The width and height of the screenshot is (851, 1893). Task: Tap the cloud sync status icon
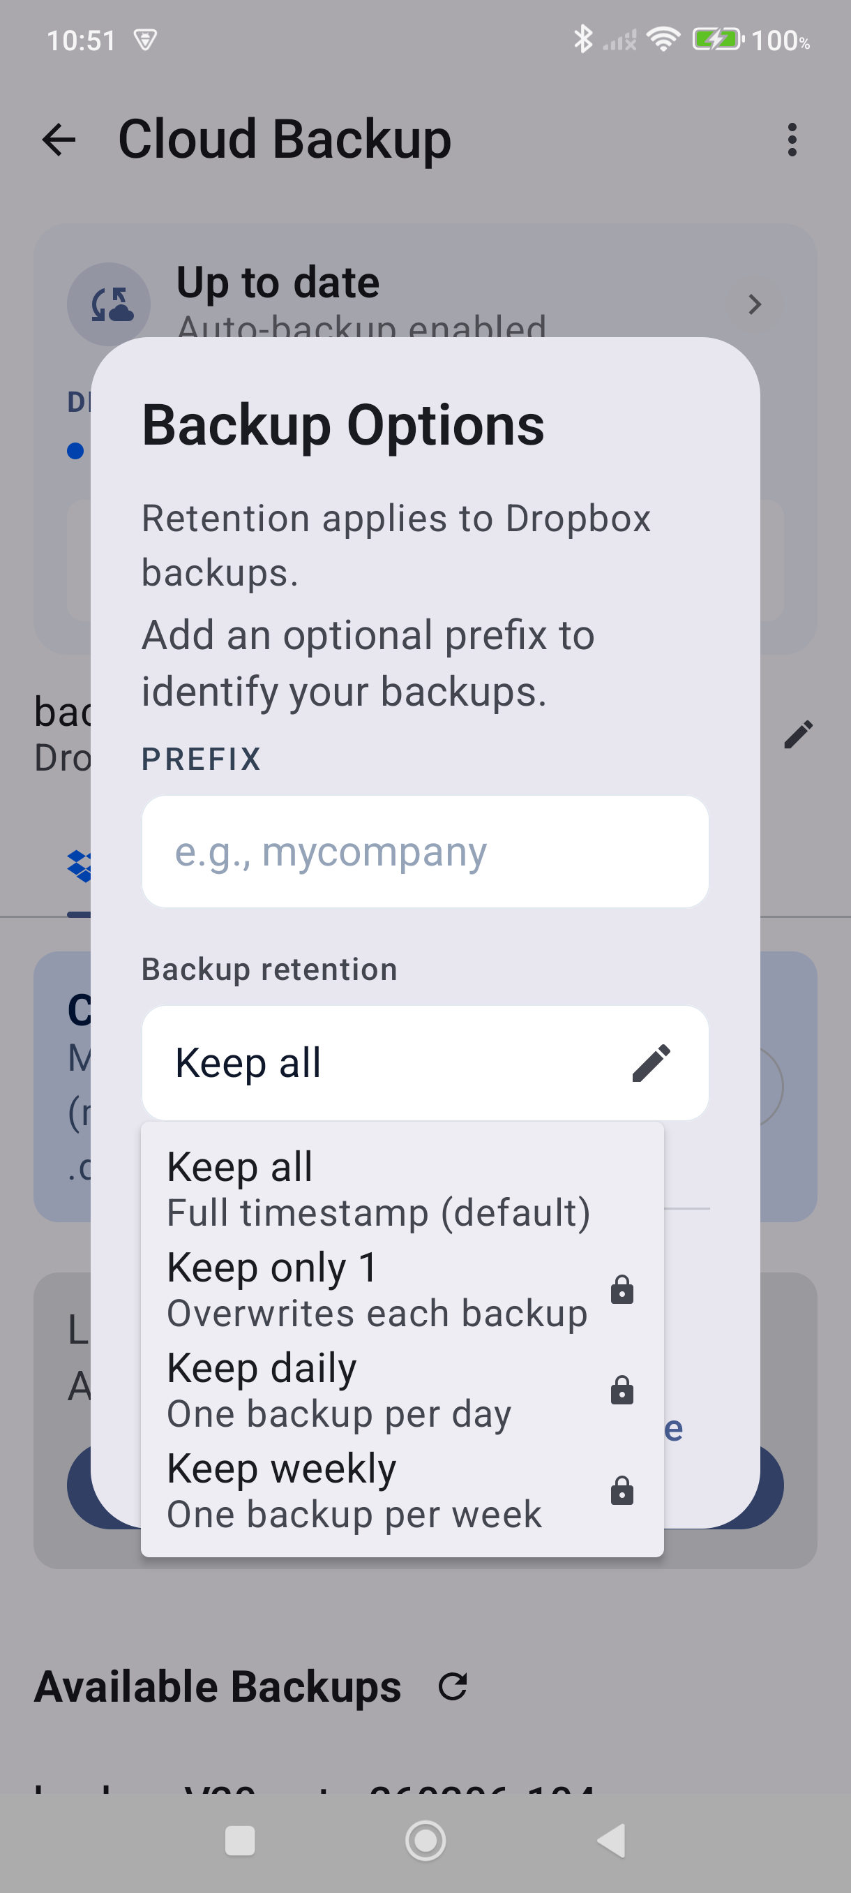(x=109, y=304)
